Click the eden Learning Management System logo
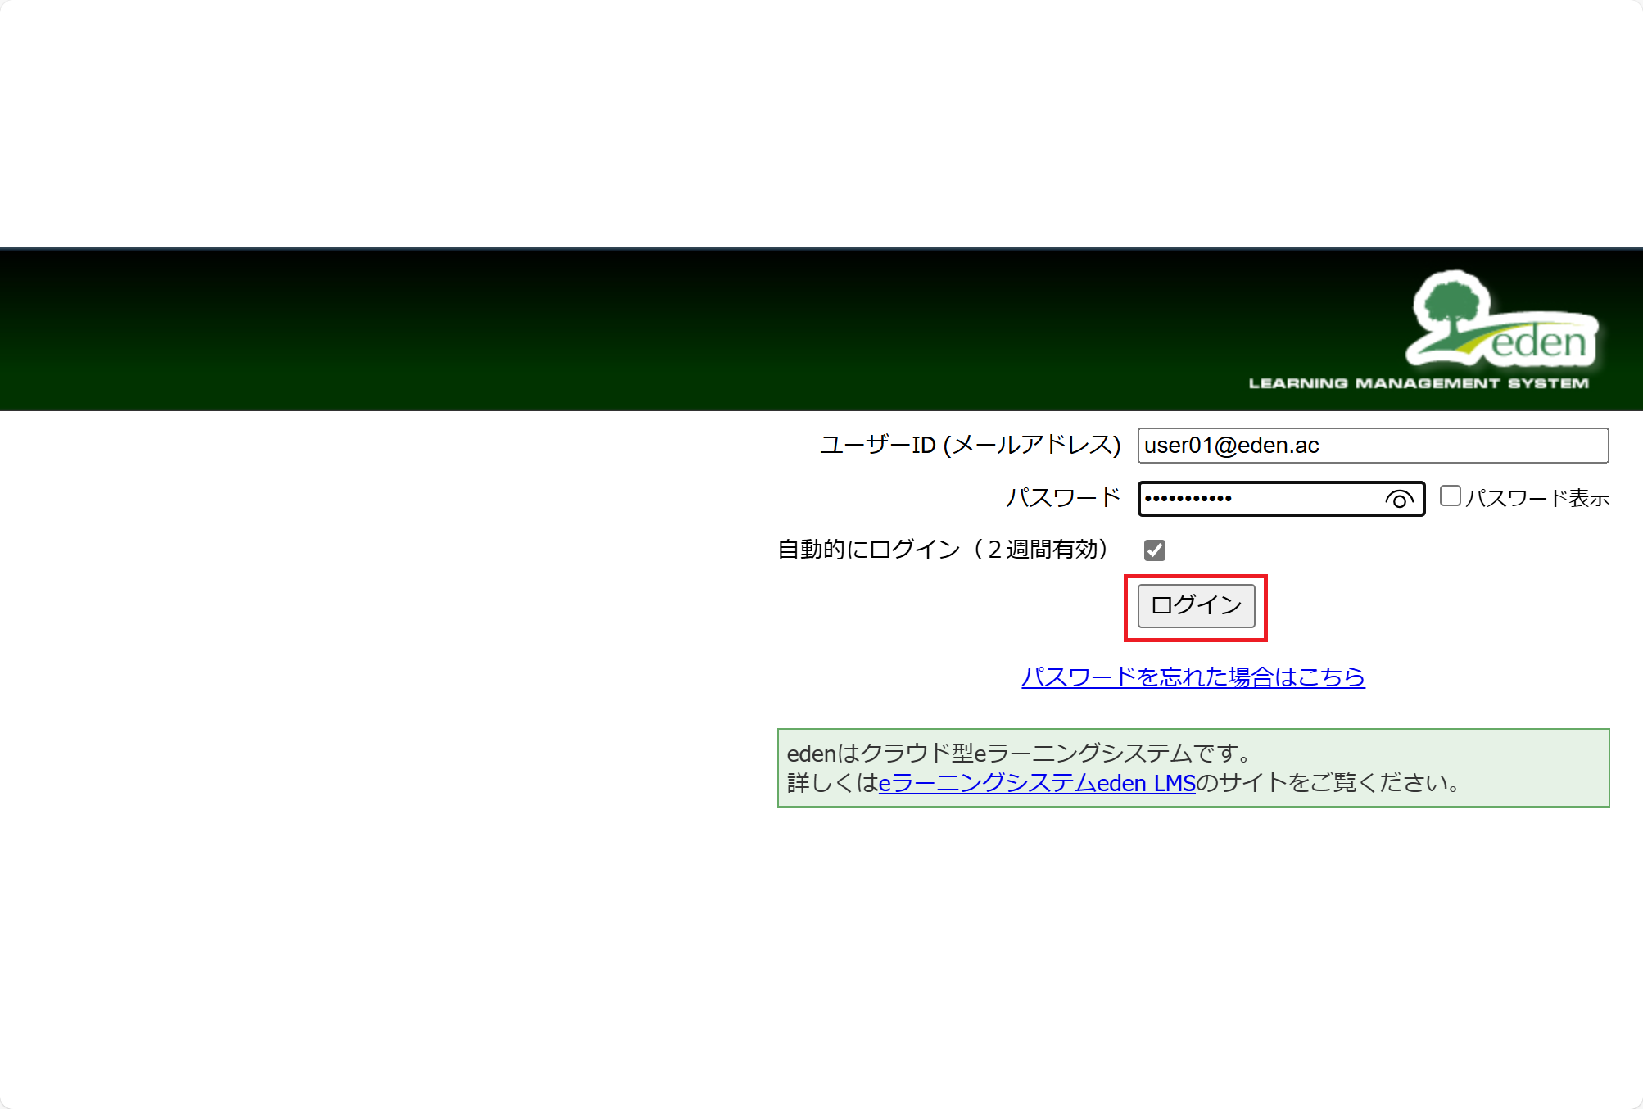 click(x=1422, y=330)
